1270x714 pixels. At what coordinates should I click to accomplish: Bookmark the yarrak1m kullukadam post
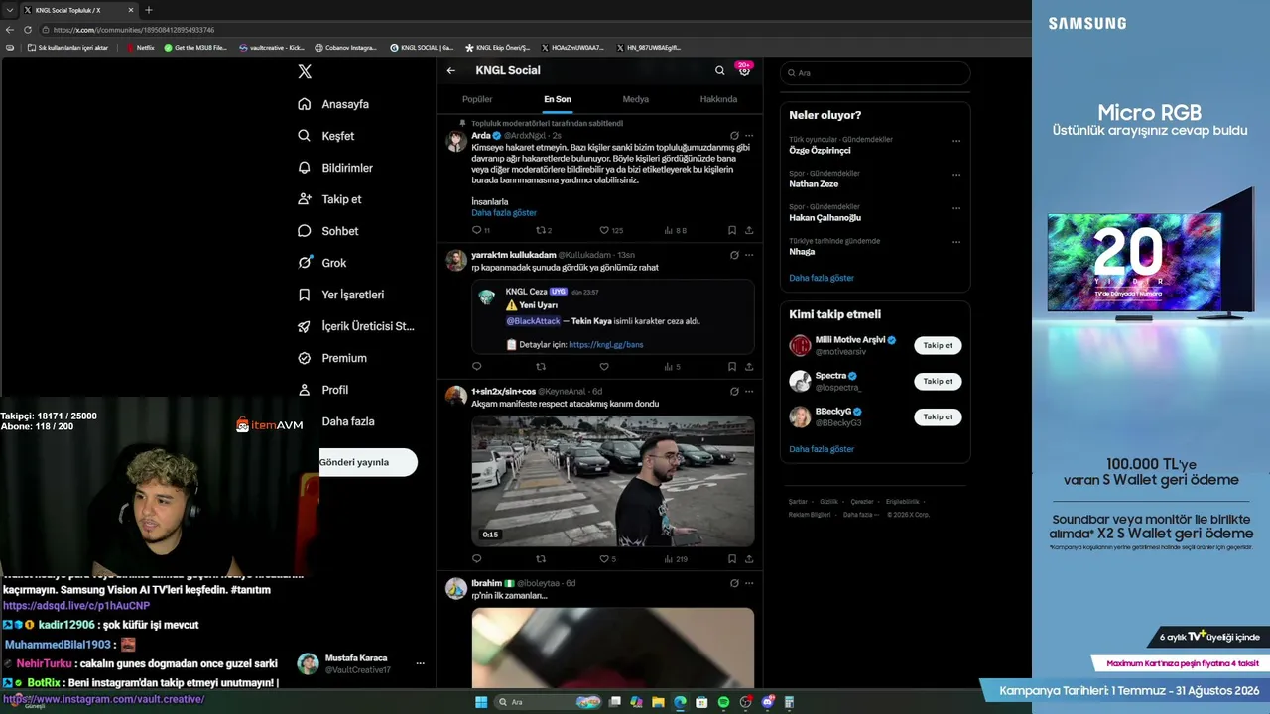click(732, 367)
